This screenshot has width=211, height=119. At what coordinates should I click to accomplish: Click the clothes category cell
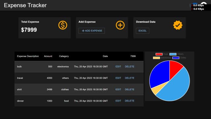click(x=65, y=90)
